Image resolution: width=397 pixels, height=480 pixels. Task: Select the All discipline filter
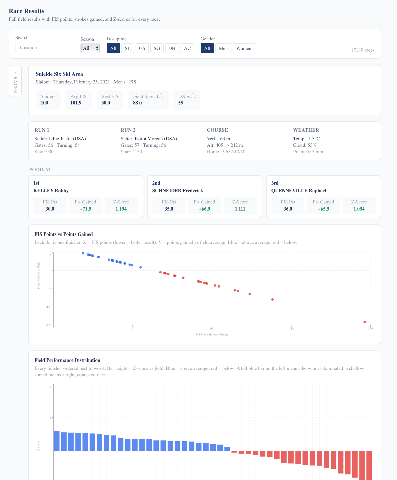113,48
